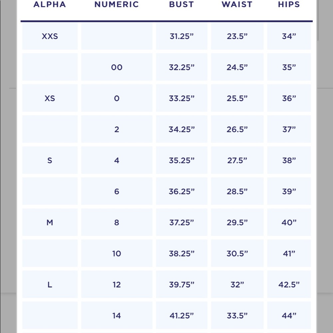Click the 42.5" hips measurement

[289, 284]
